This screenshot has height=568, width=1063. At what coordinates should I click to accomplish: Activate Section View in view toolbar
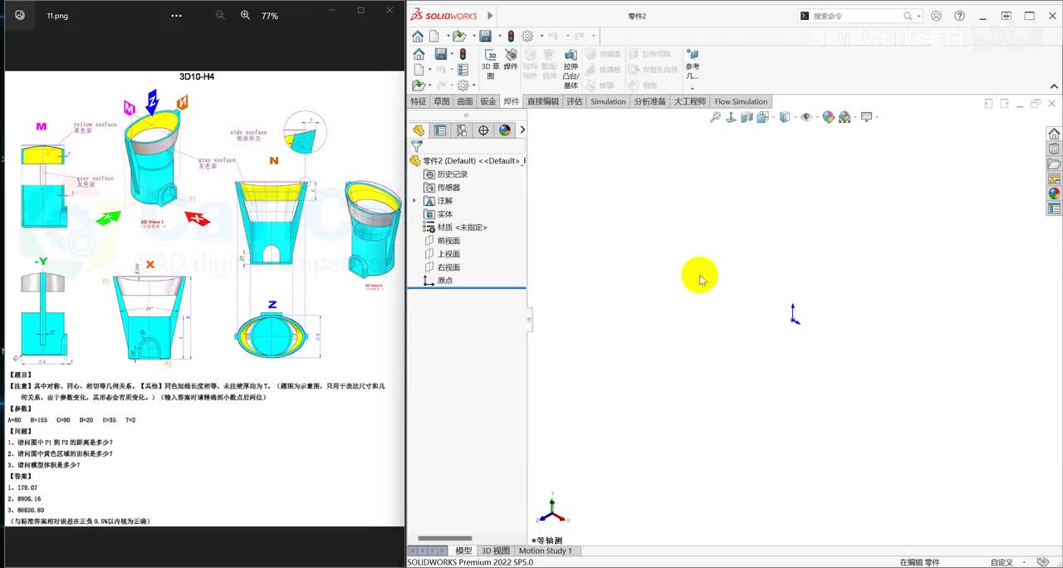coord(746,117)
